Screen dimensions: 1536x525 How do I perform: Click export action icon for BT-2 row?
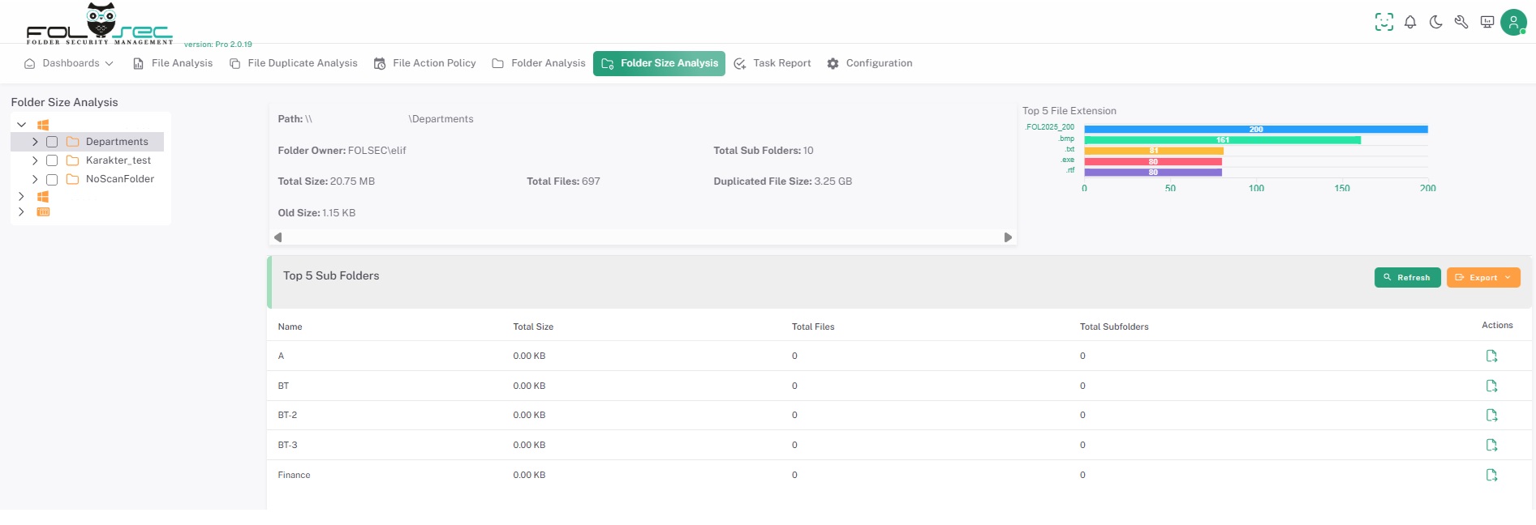(1491, 416)
